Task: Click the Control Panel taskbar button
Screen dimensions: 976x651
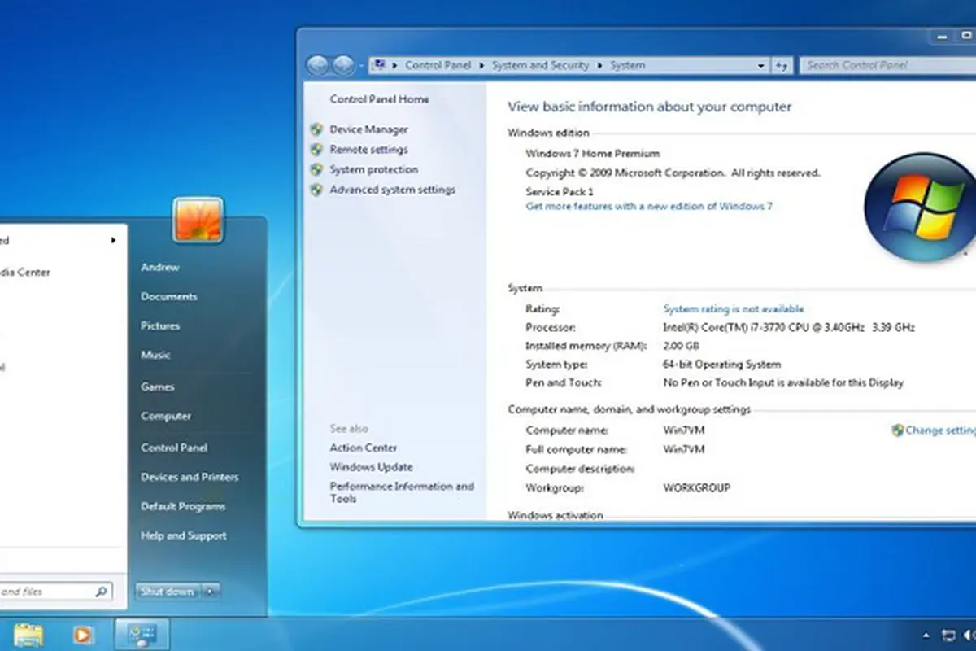Action: coord(142,635)
